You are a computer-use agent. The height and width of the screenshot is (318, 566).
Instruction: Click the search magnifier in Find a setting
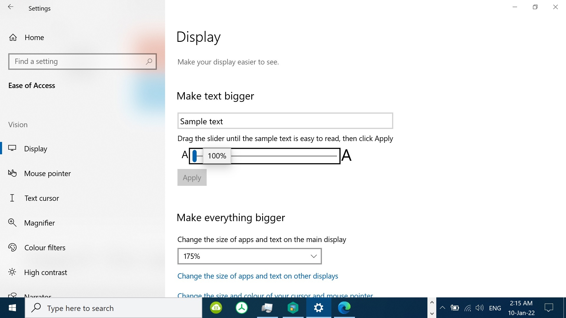(149, 62)
